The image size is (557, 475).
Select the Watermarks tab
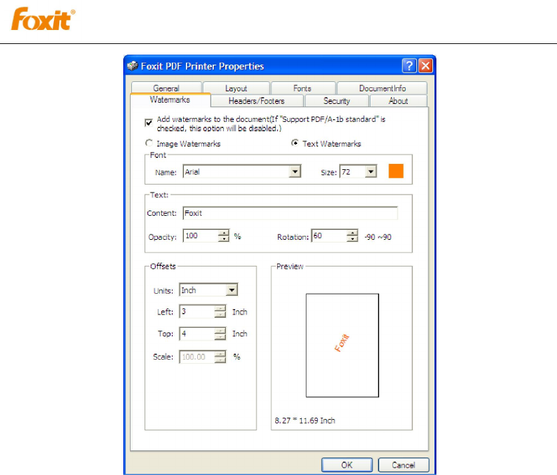tap(170, 100)
